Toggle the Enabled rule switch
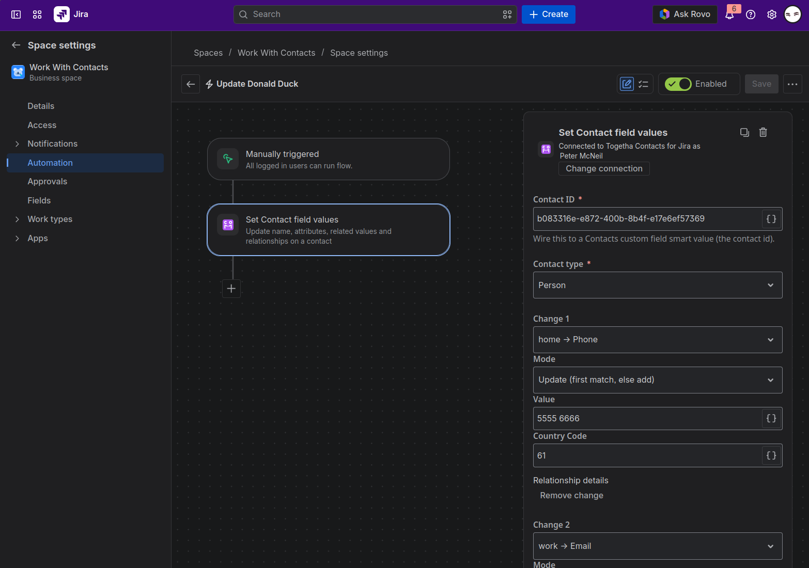 [678, 84]
